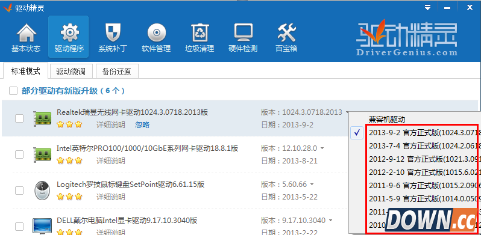The height and width of the screenshot is (235, 481).
Task: Click the 日期：2013-9-2 text
Action: pyautogui.click(x=287, y=125)
